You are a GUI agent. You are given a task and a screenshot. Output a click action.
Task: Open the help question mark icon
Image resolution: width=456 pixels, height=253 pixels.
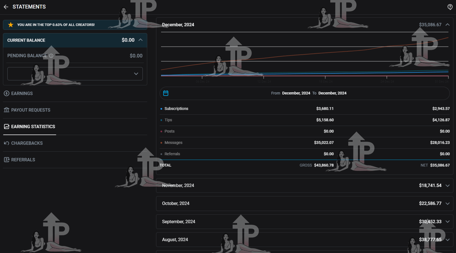pos(450,7)
